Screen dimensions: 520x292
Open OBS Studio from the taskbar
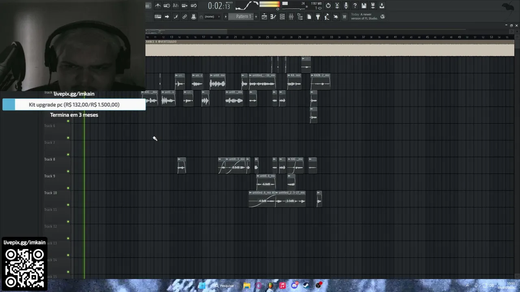pos(318,286)
